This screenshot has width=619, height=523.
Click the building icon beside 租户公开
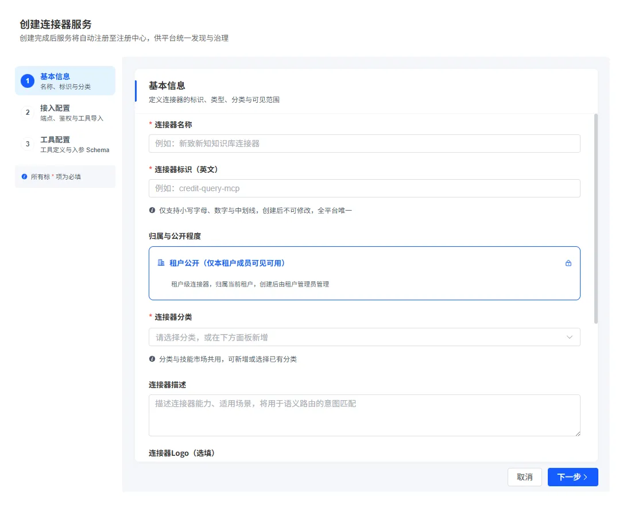161,263
